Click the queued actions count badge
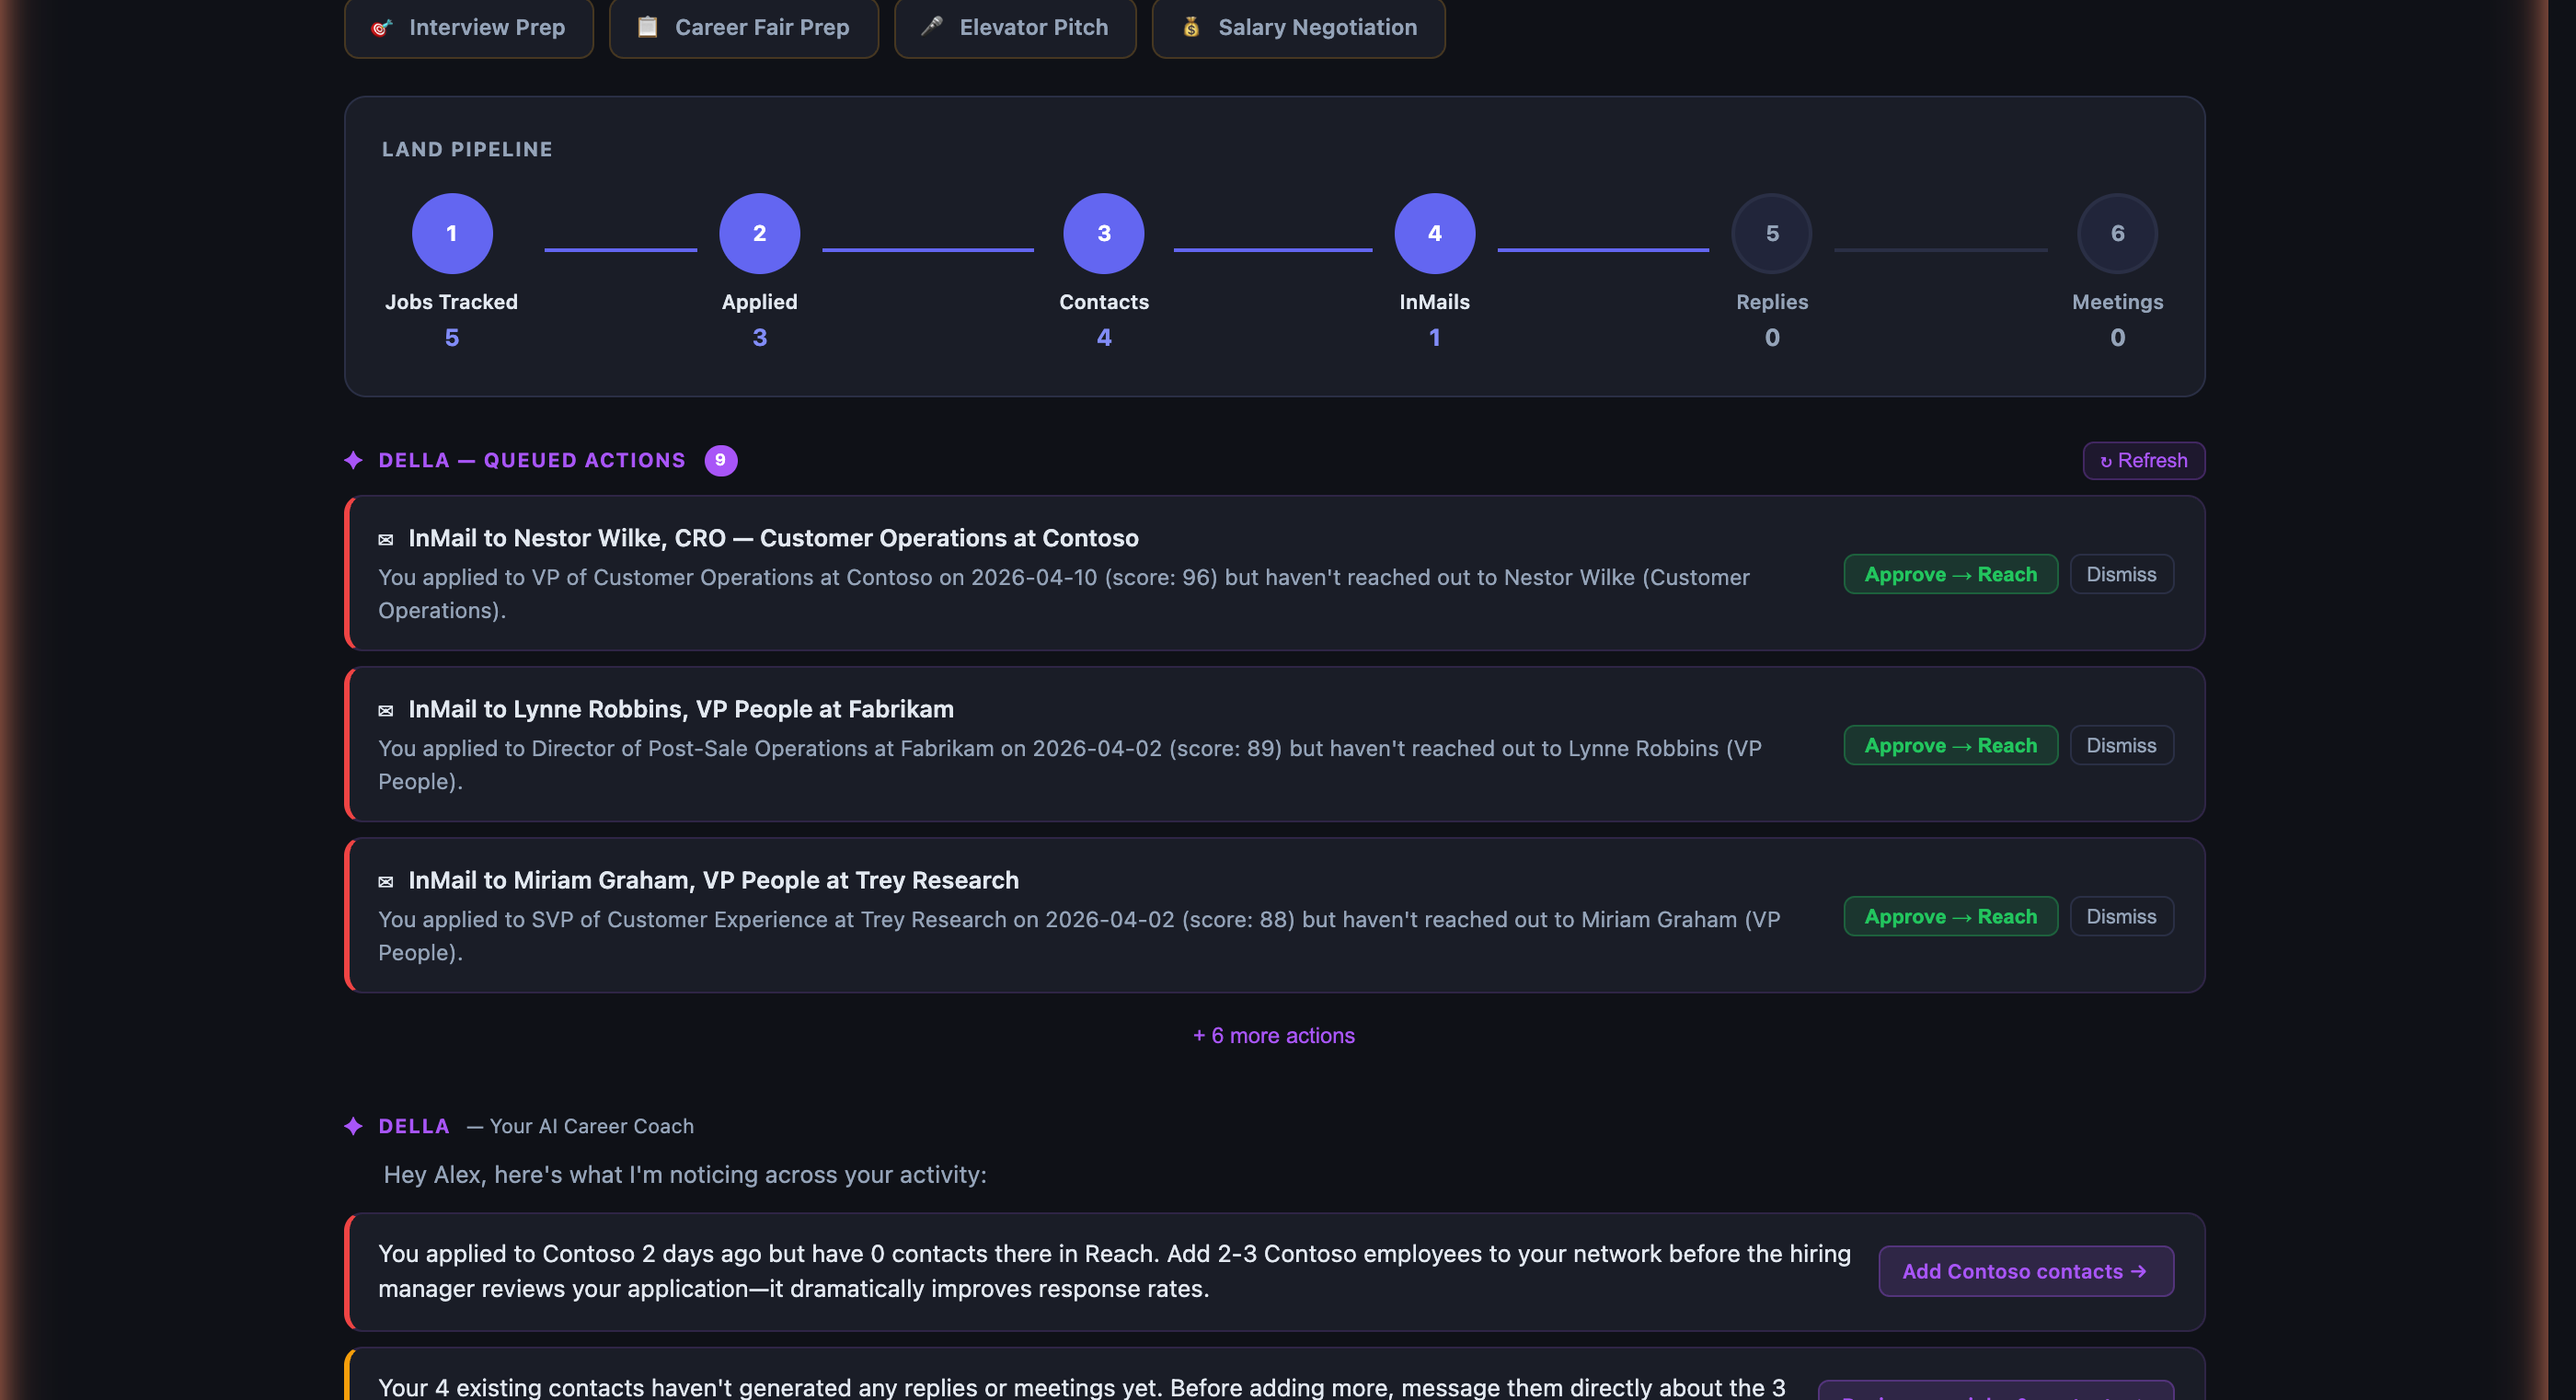This screenshot has height=1400, width=2576. (720, 460)
